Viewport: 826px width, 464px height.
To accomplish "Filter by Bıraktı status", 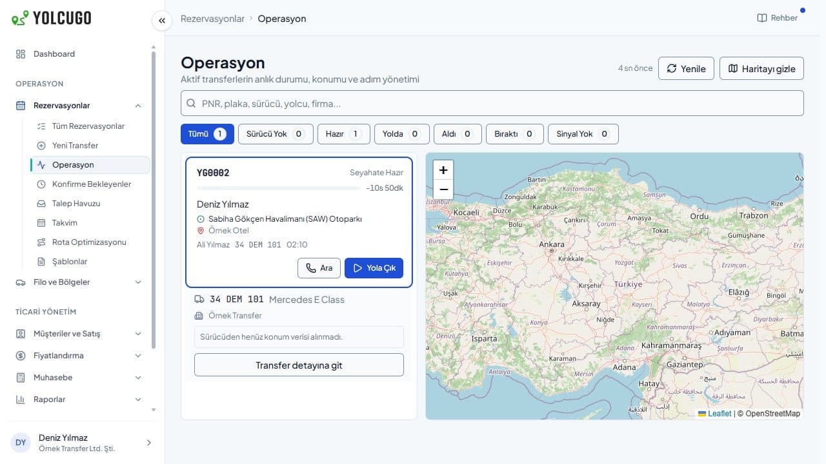I will 515,134.
